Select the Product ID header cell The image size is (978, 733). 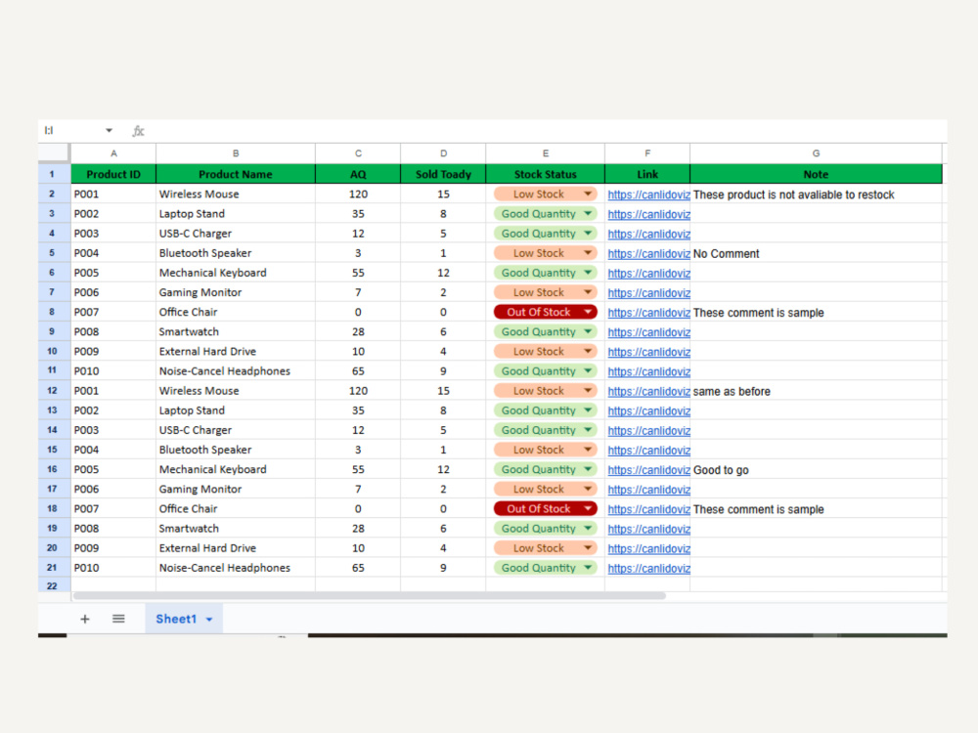pyautogui.click(x=113, y=174)
